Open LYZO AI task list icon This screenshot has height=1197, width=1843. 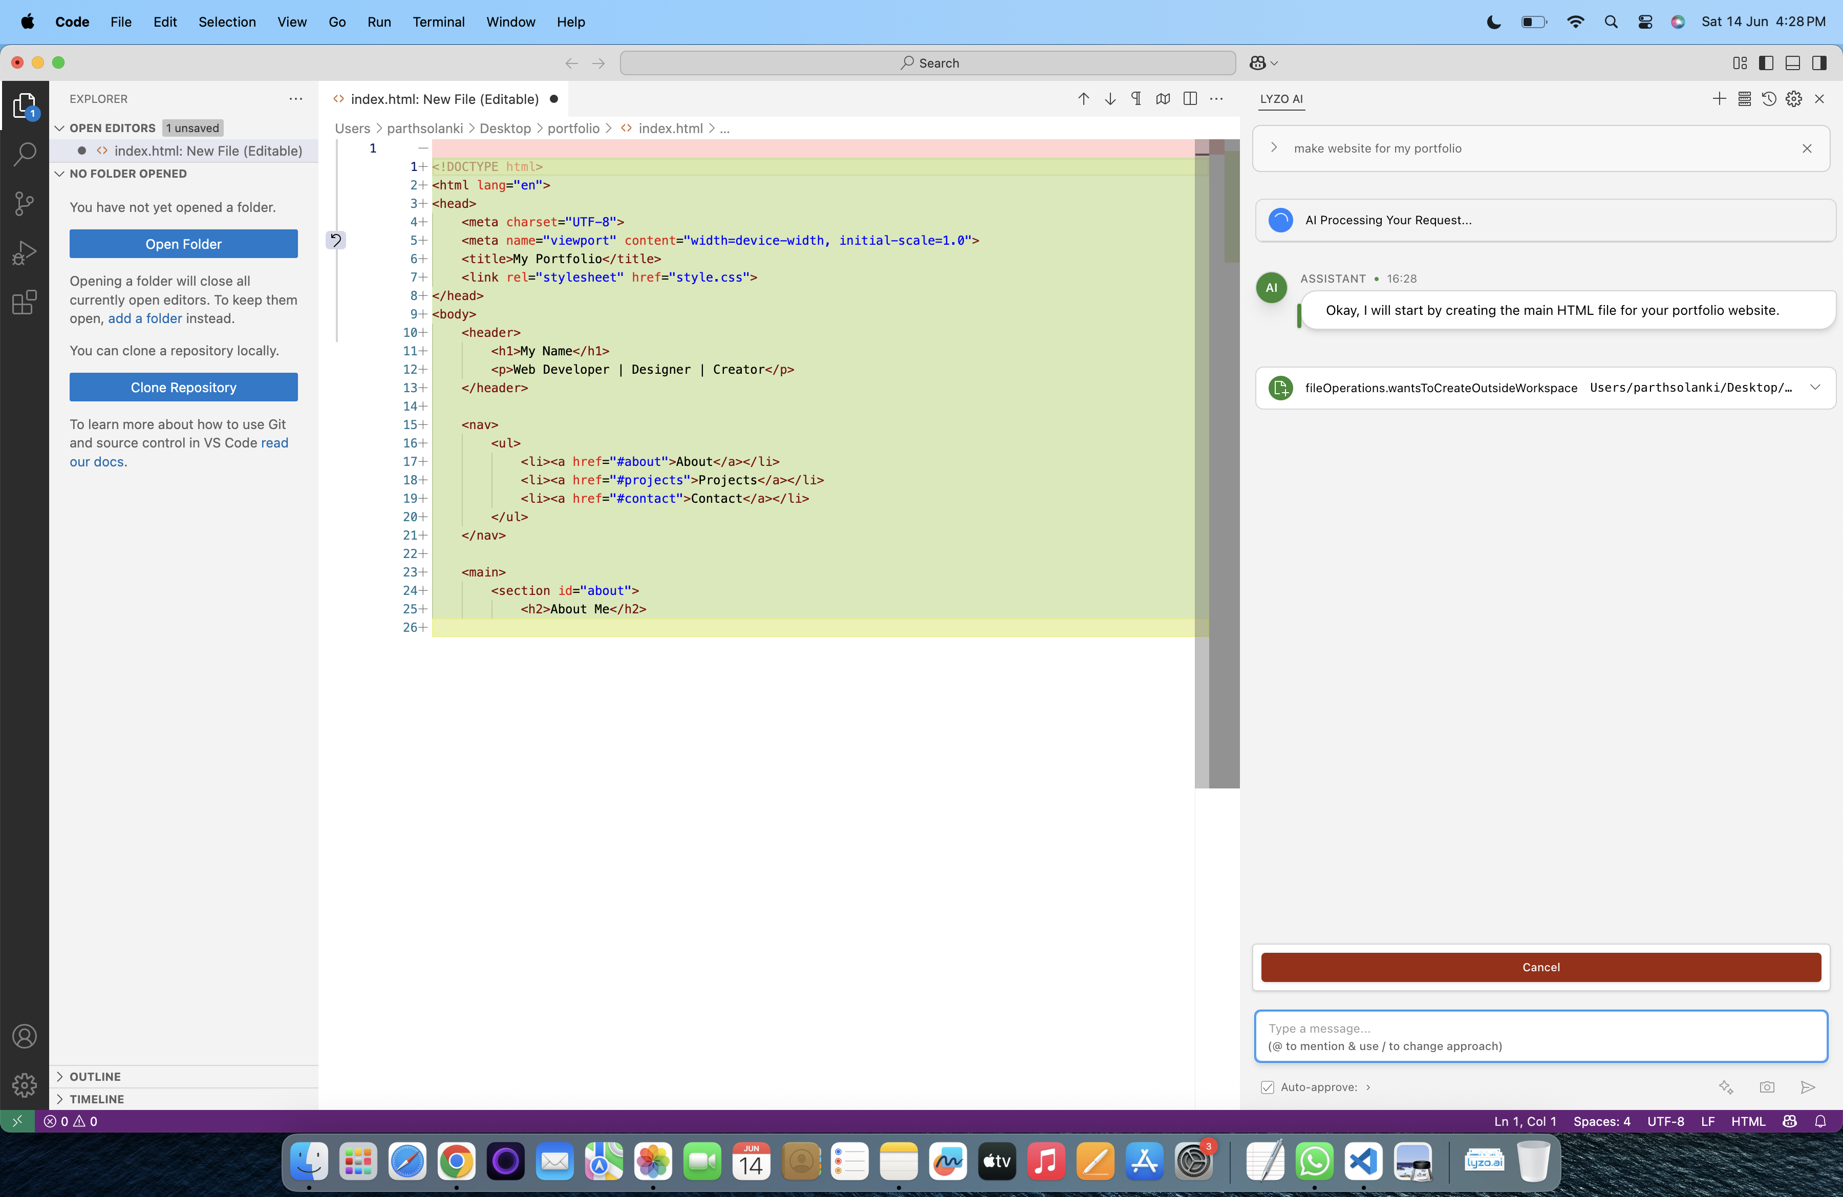click(x=1744, y=99)
